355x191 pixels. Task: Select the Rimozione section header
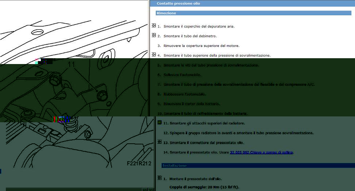[254, 13]
